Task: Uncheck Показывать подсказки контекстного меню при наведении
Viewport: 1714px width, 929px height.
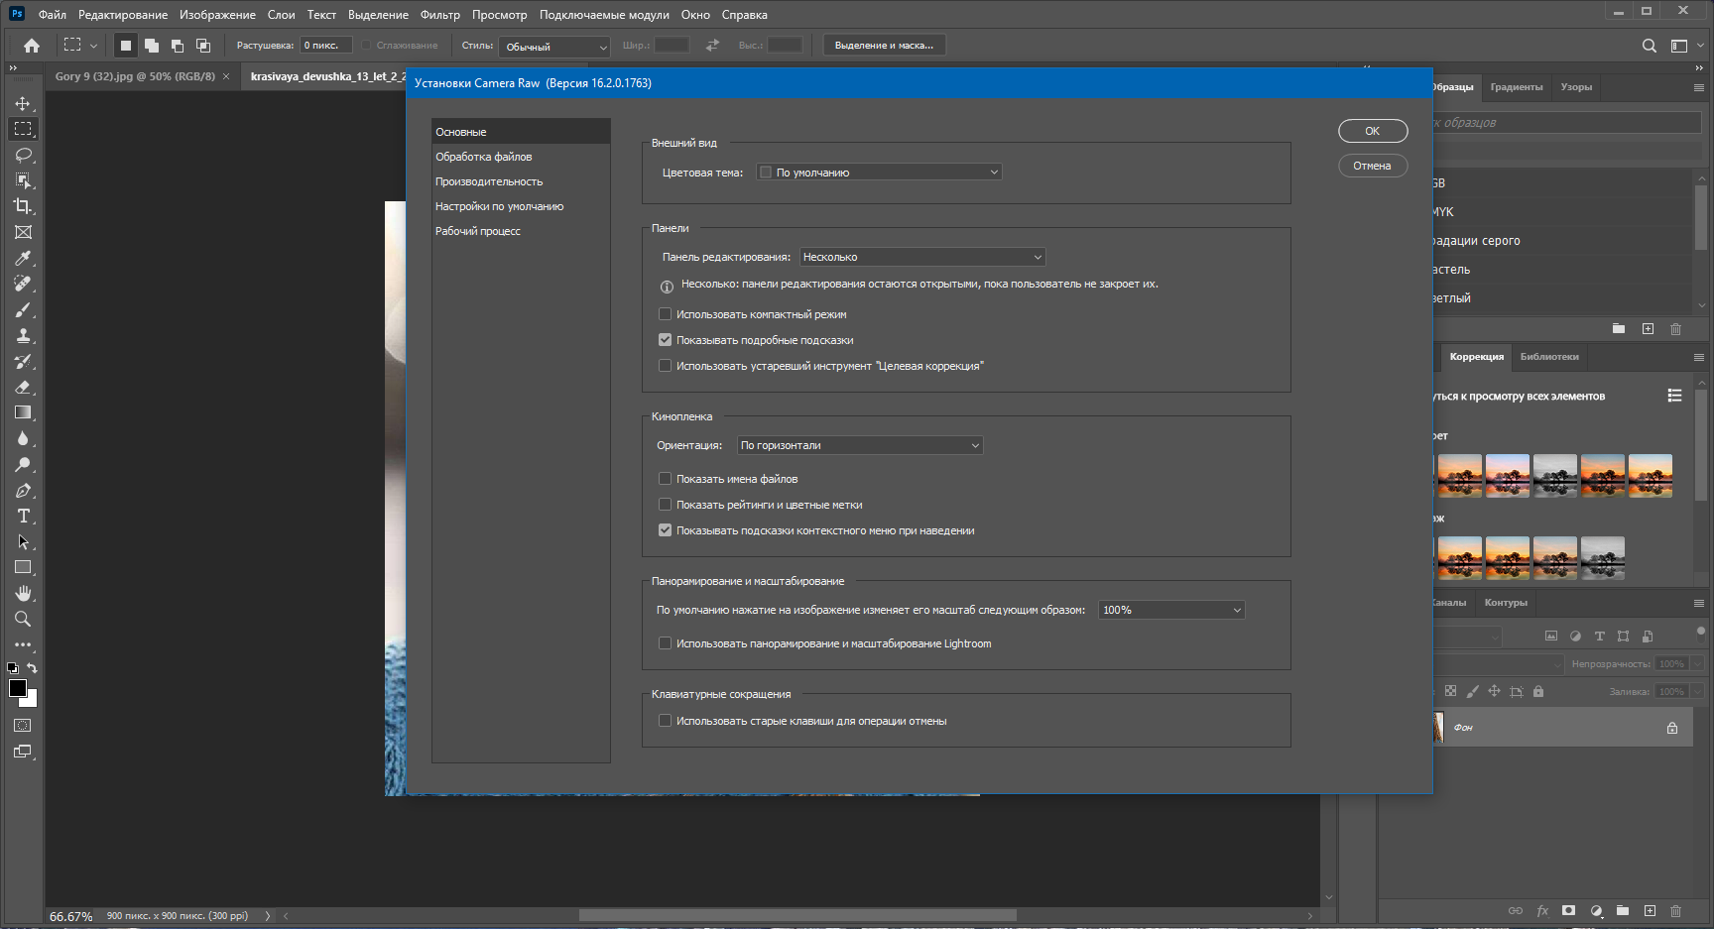Action: pyautogui.click(x=666, y=530)
